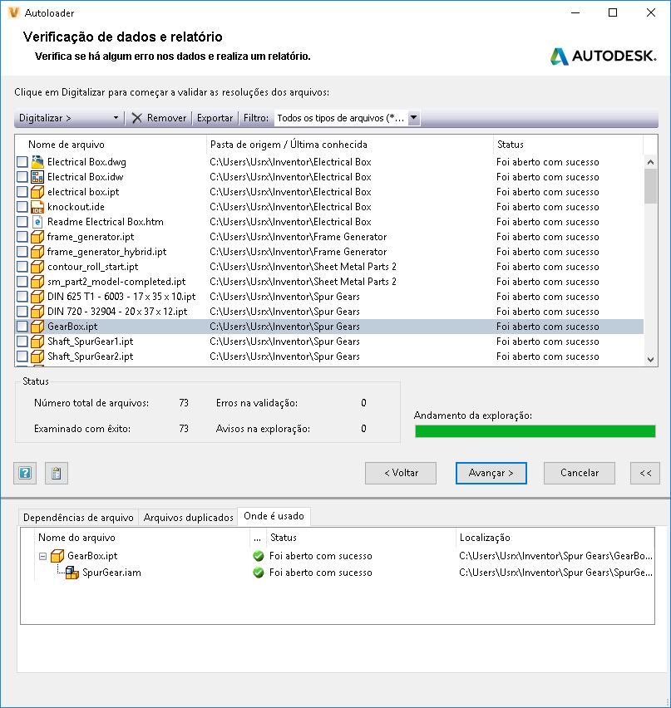
Task: Select the Onde é usado tab
Action: pos(274,516)
